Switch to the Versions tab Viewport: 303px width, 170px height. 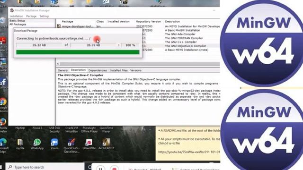point(136,70)
